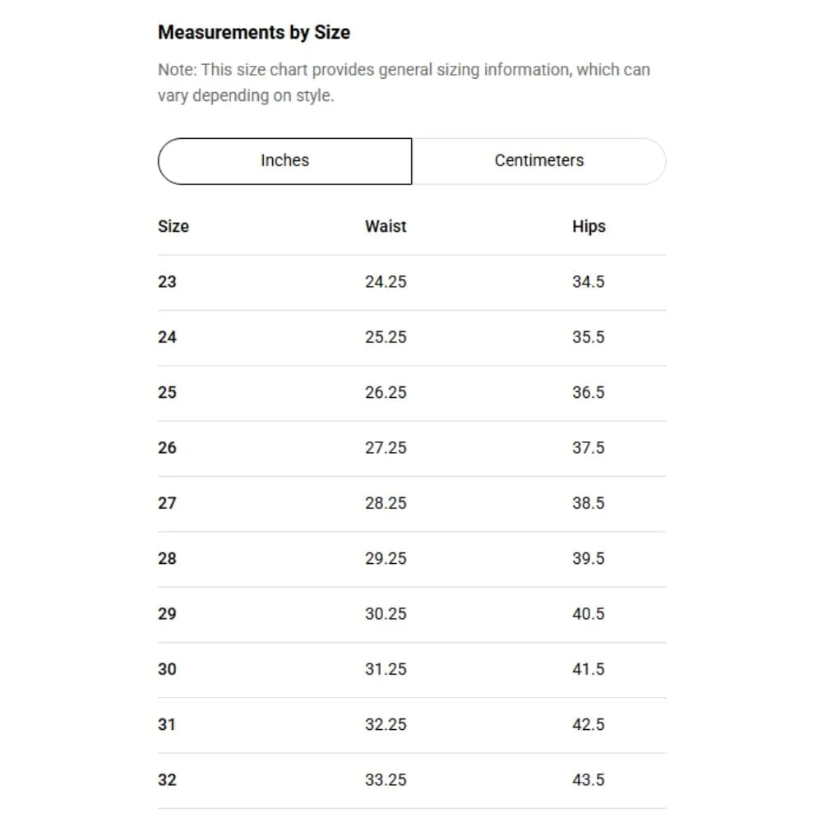Viewport: 822px width, 822px height.
Task: Switch to the Centimeters unit toggle
Action: pyautogui.click(x=539, y=161)
